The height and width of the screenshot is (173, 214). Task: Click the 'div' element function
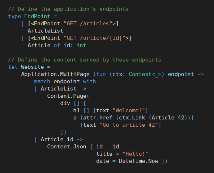65,103
